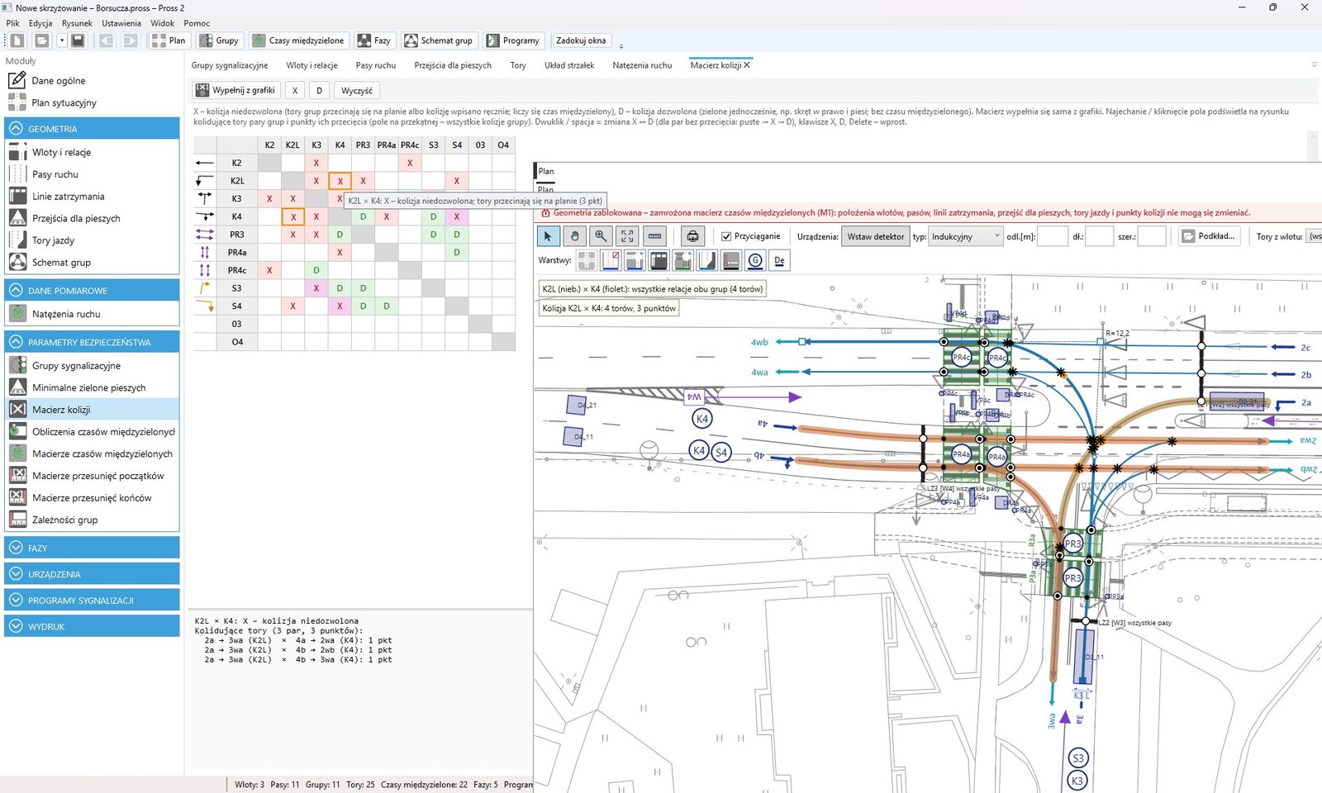The width and height of the screenshot is (1322, 793).
Task: Click the Wstaw detektor button
Action: click(876, 236)
